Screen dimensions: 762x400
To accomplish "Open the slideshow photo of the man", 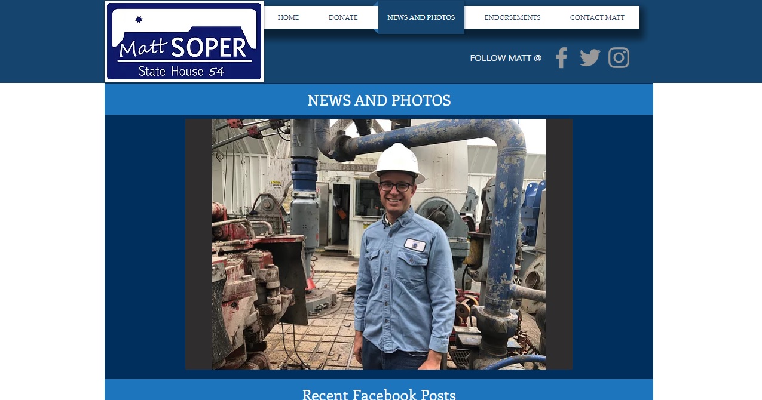I will 379,244.
